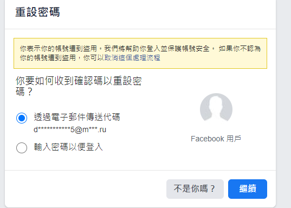
Task: Open the 取消這個處理流程 link
Action: (132, 58)
